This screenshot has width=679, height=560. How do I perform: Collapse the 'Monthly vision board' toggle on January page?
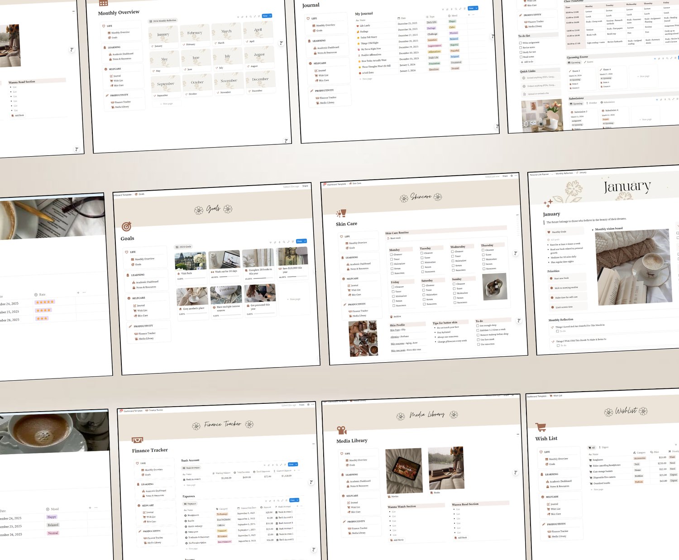(593, 230)
